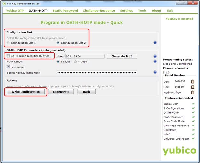The width and height of the screenshot is (200, 163).
Task: Close the YubiKey Personalization Tool window
Action: (193, 3)
